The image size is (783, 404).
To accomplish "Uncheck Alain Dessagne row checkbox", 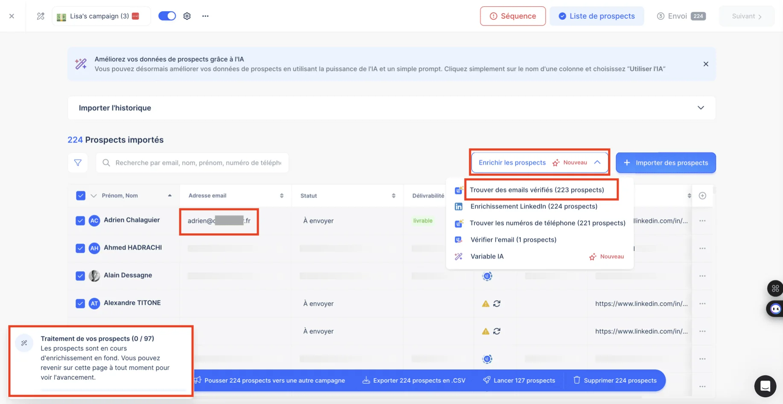I will click(x=80, y=276).
